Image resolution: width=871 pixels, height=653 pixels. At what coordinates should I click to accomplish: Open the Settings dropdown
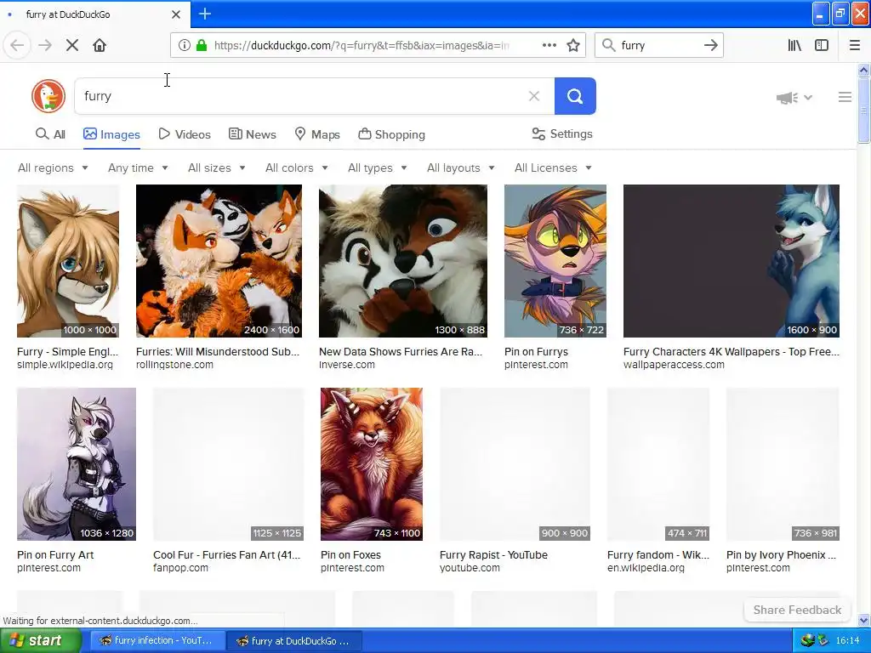pyautogui.click(x=562, y=133)
